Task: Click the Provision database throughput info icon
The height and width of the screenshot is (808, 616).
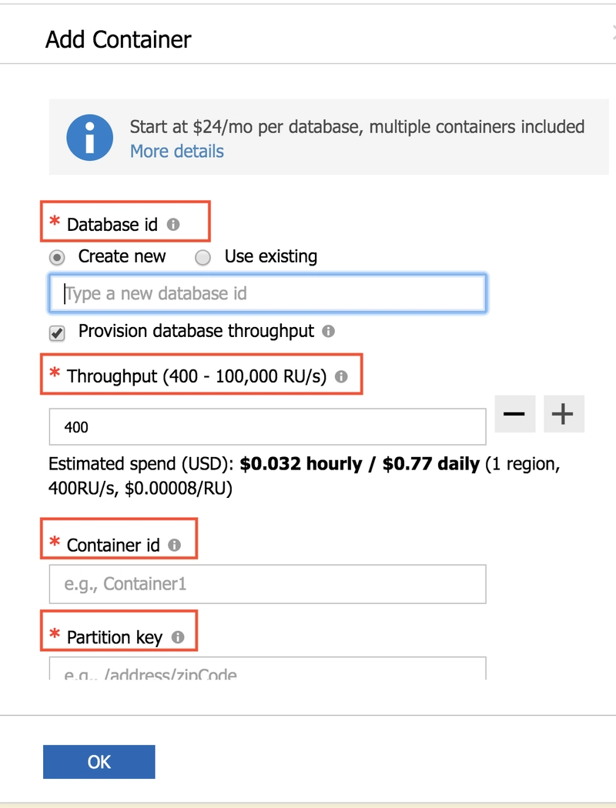Action: click(328, 331)
